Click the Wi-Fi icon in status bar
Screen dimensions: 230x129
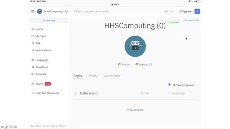coord(189,1)
